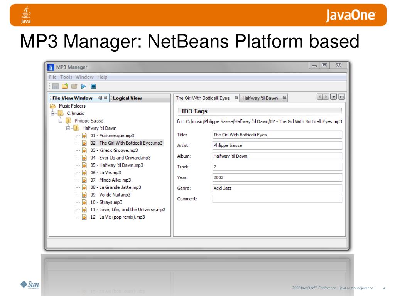This screenshot has height=296, width=395.
Task: Click the MP3 Manager title bar icon
Action: pos(51,67)
